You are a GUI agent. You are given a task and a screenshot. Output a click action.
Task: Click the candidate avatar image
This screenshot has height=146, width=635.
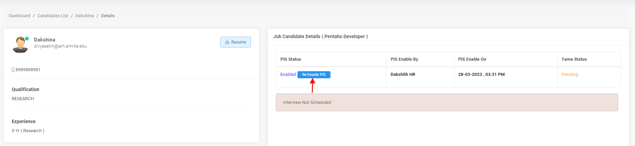(x=20, y=45)
